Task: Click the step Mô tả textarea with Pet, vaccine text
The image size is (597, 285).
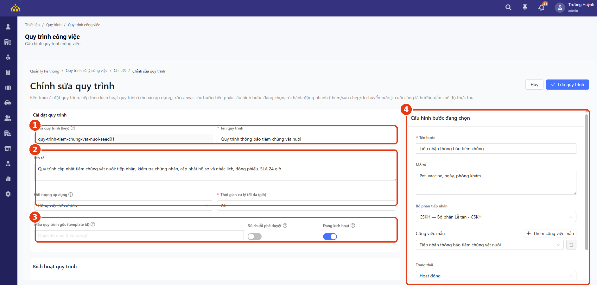Action: [496, 183]
